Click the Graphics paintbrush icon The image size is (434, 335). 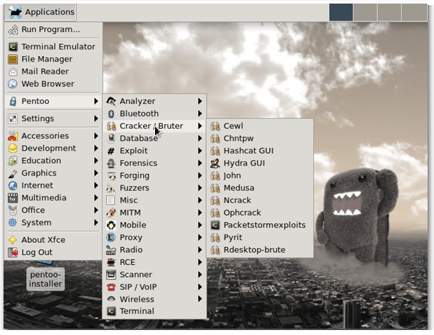pos(13,174)
